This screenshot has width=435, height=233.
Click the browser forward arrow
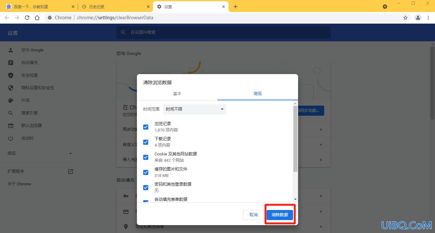click(17, 18)
